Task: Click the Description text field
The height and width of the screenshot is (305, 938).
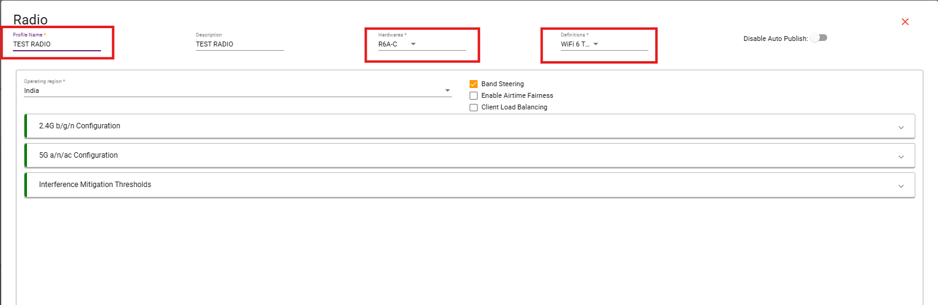Action: click(239, 44)
